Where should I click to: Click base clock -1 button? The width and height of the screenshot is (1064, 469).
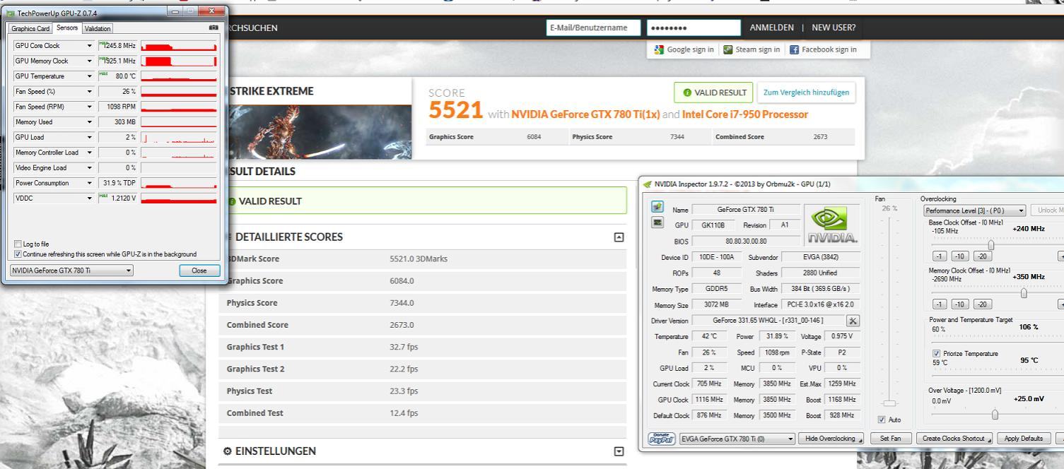940,256
